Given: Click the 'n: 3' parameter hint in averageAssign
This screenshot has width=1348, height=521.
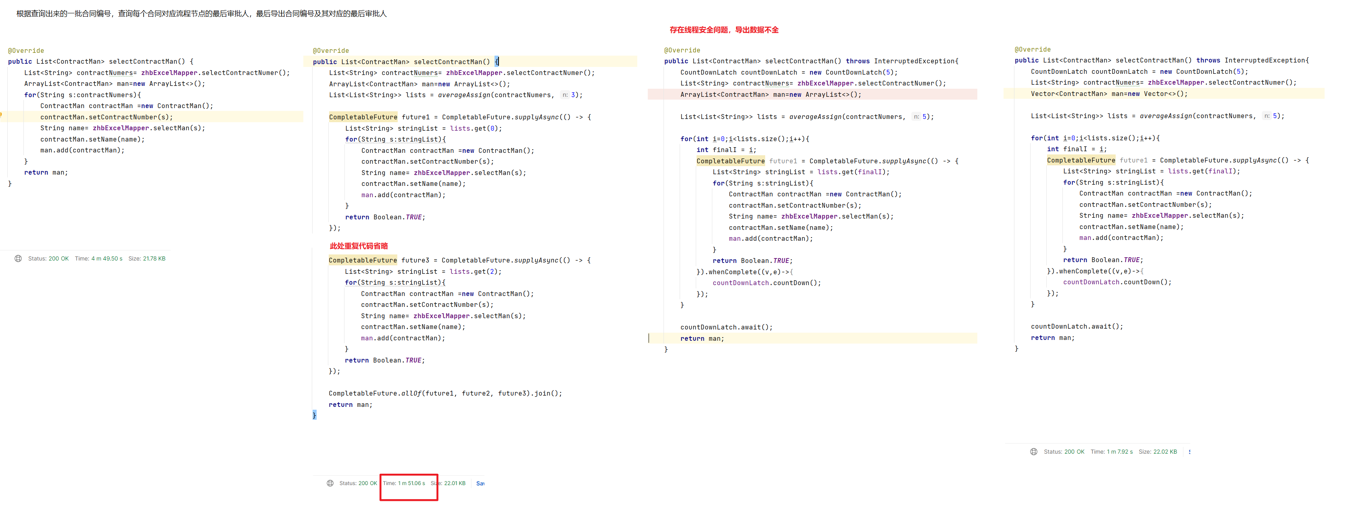Looking at the screenshot, I should tap(569, 95).
